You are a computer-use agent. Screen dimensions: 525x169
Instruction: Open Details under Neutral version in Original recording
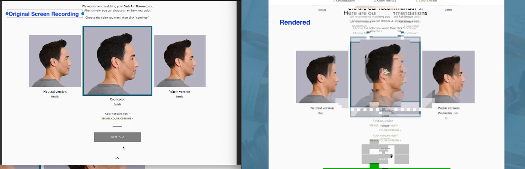[55, 96]
